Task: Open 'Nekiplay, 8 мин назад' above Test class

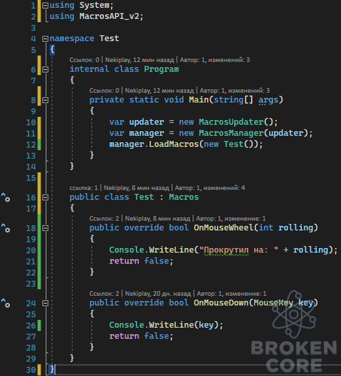Action: tap(137, 188)
